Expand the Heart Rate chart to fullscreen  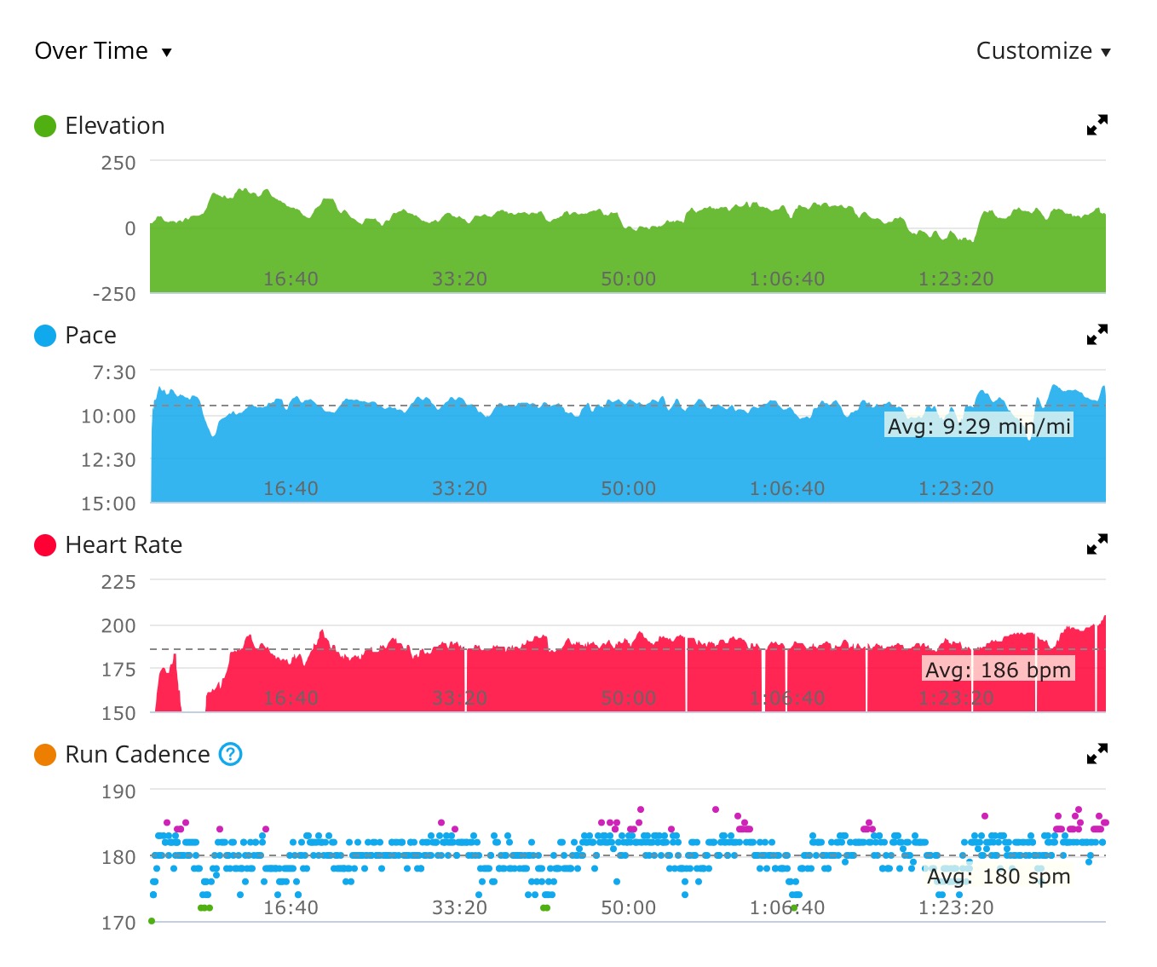(1097, 544)
